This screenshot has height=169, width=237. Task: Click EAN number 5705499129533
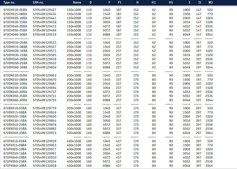click(44, 43)
